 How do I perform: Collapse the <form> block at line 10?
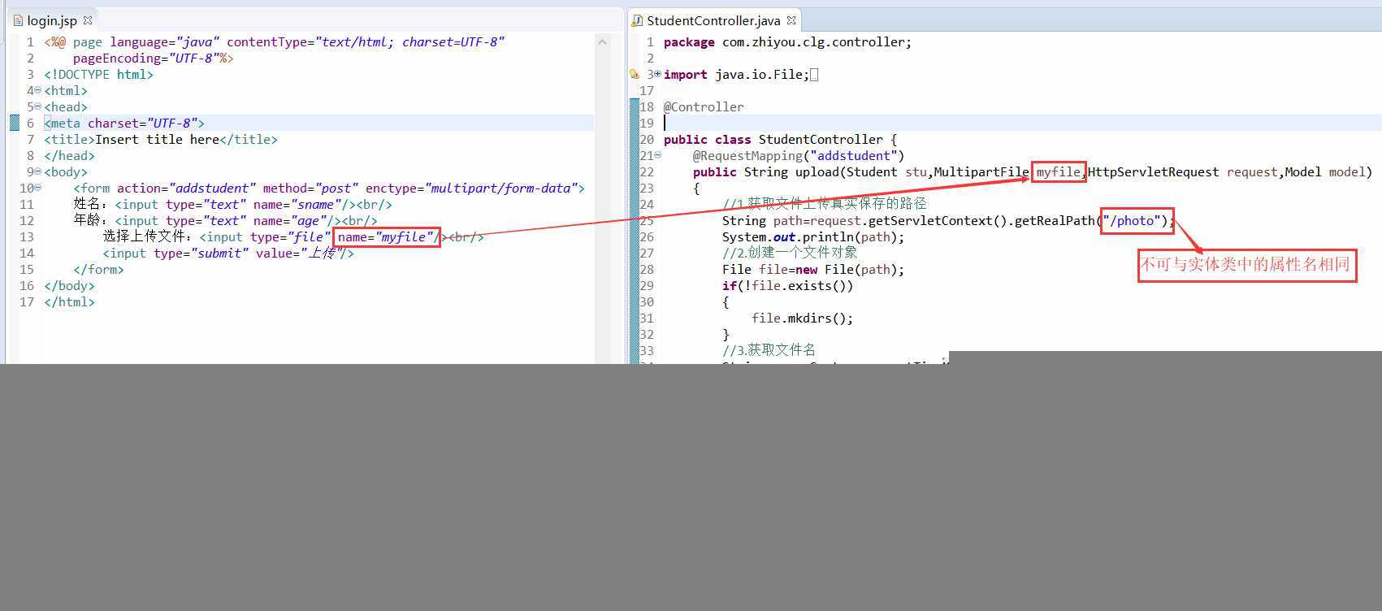point(38,187)
